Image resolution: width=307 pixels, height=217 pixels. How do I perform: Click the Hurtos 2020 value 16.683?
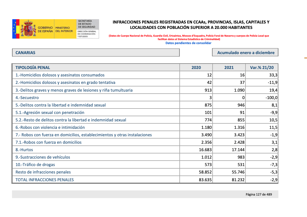205,150
